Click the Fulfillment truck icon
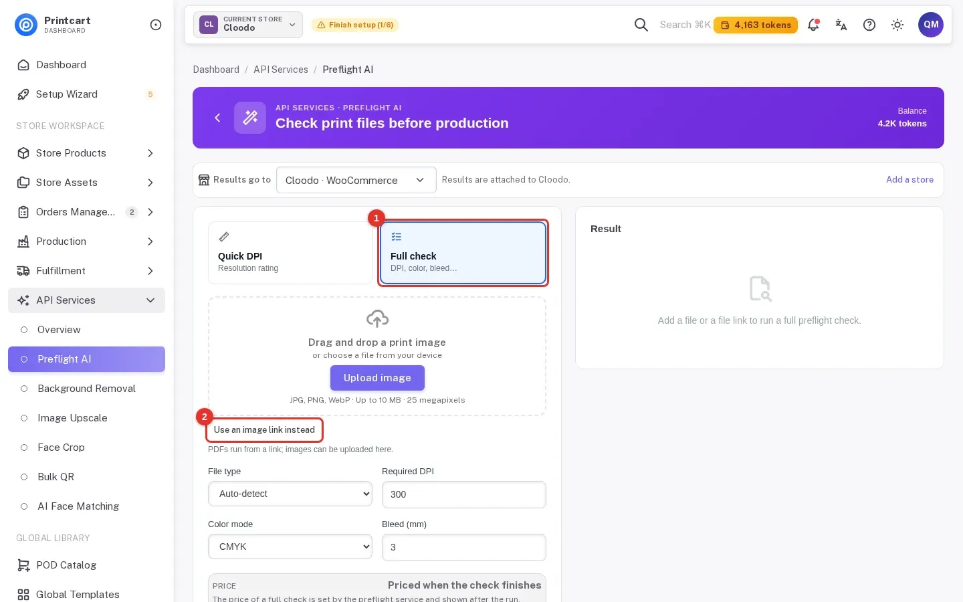The width and height of the screenshot is (963, 602). 23,271
